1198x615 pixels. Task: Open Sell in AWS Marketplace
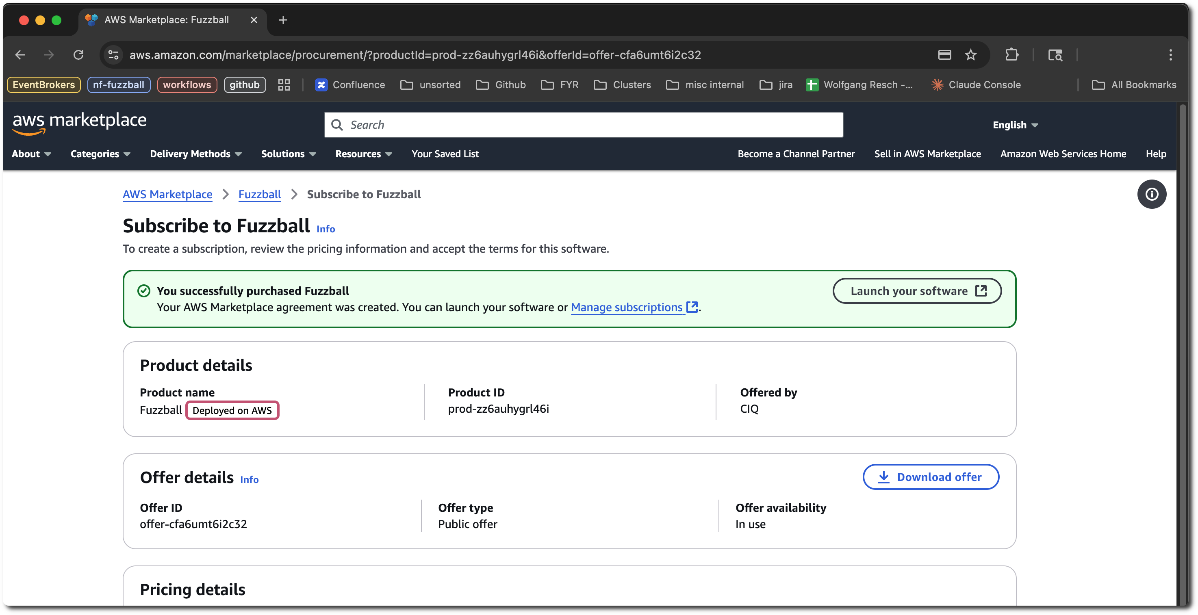click(927, 154)
